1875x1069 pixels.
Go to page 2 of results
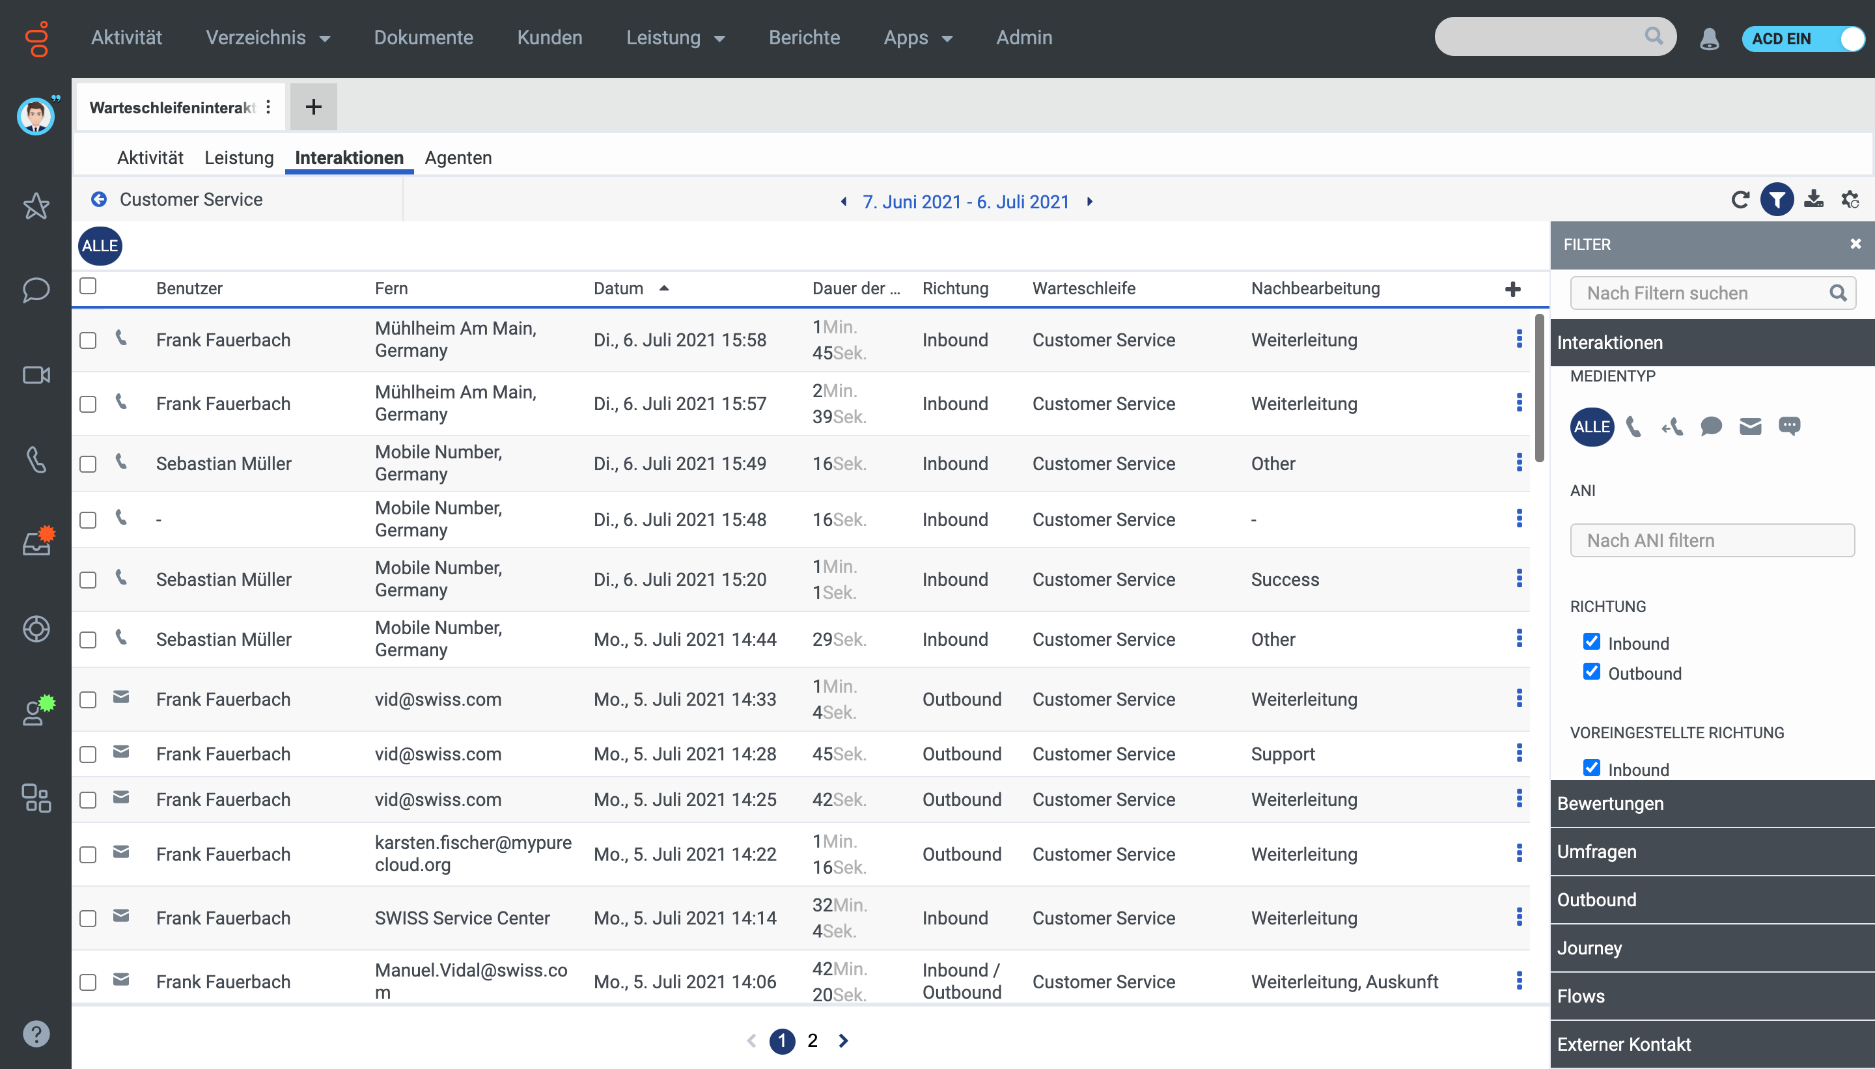[x=812, y=1040]
